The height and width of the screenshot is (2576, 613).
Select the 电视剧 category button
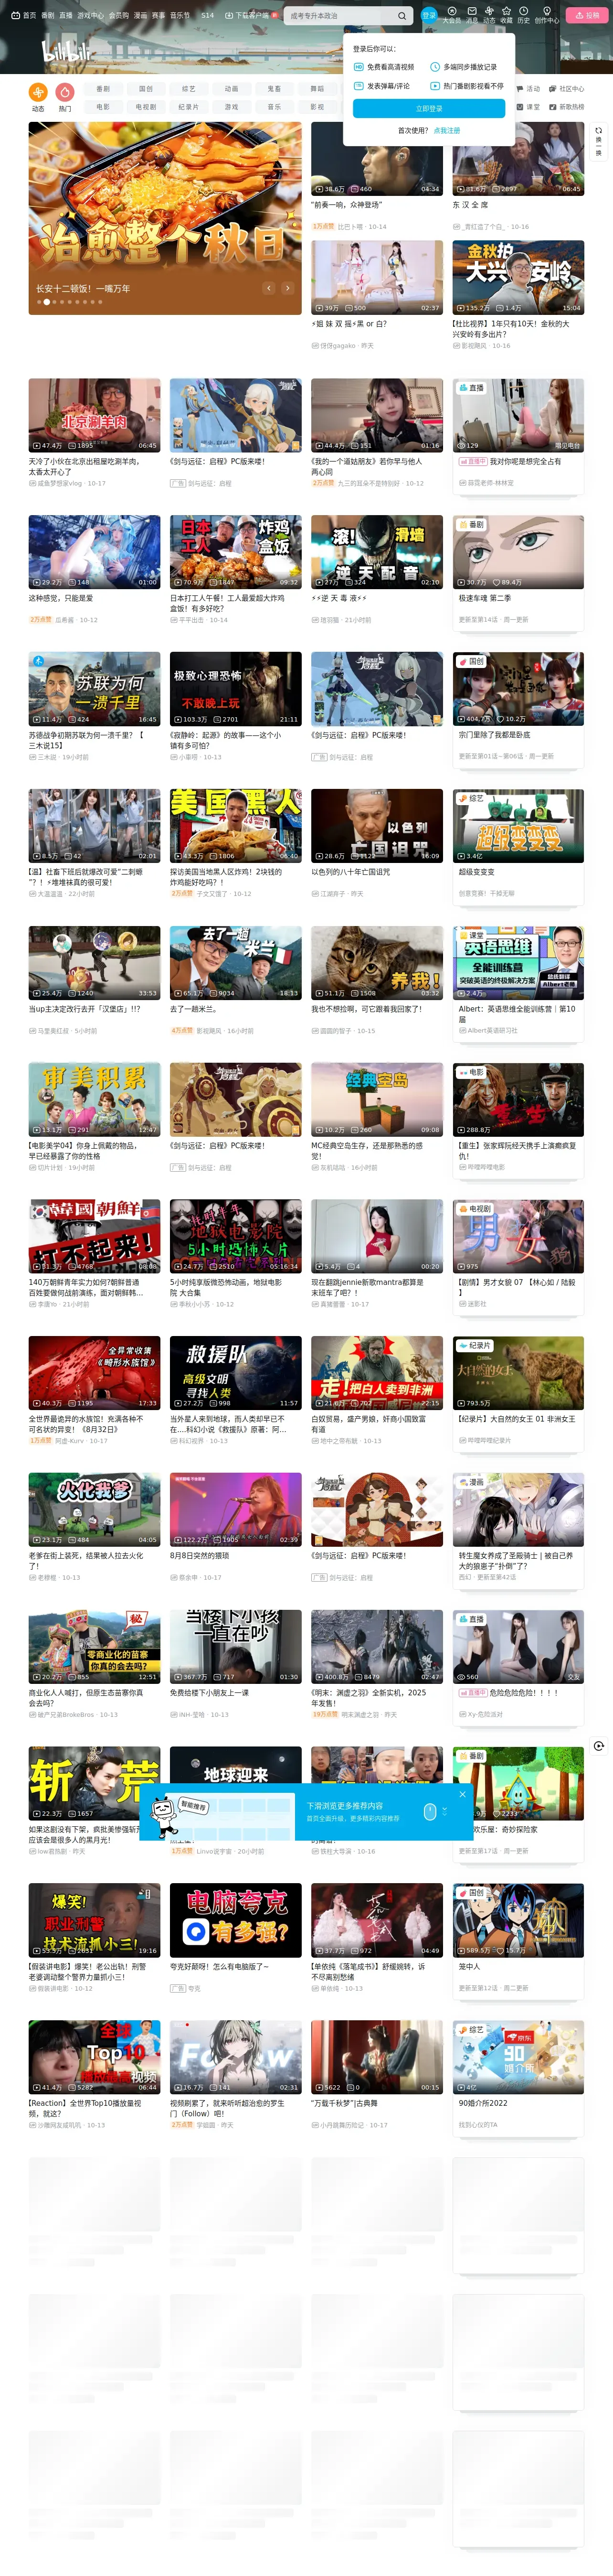tap(146, 106)
